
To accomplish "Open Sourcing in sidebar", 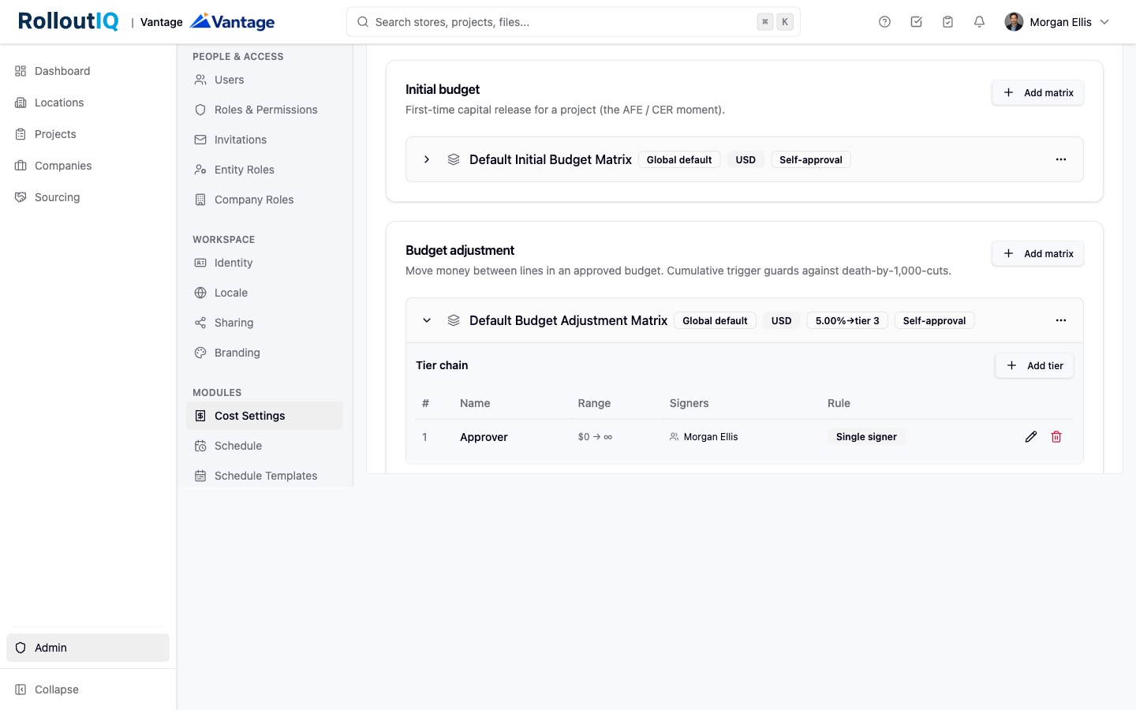I will [x=88, y=197].
